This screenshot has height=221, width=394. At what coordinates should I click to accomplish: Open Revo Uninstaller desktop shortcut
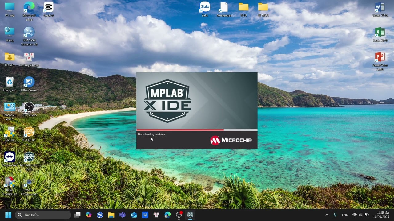pyautogui.click(x=10, y=186)
